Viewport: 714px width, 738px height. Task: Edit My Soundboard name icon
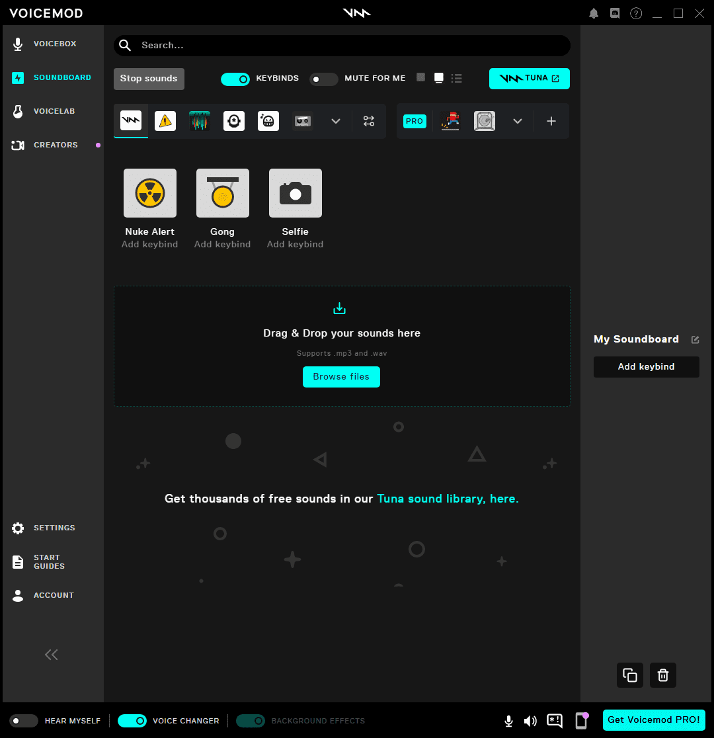point(695,340)
